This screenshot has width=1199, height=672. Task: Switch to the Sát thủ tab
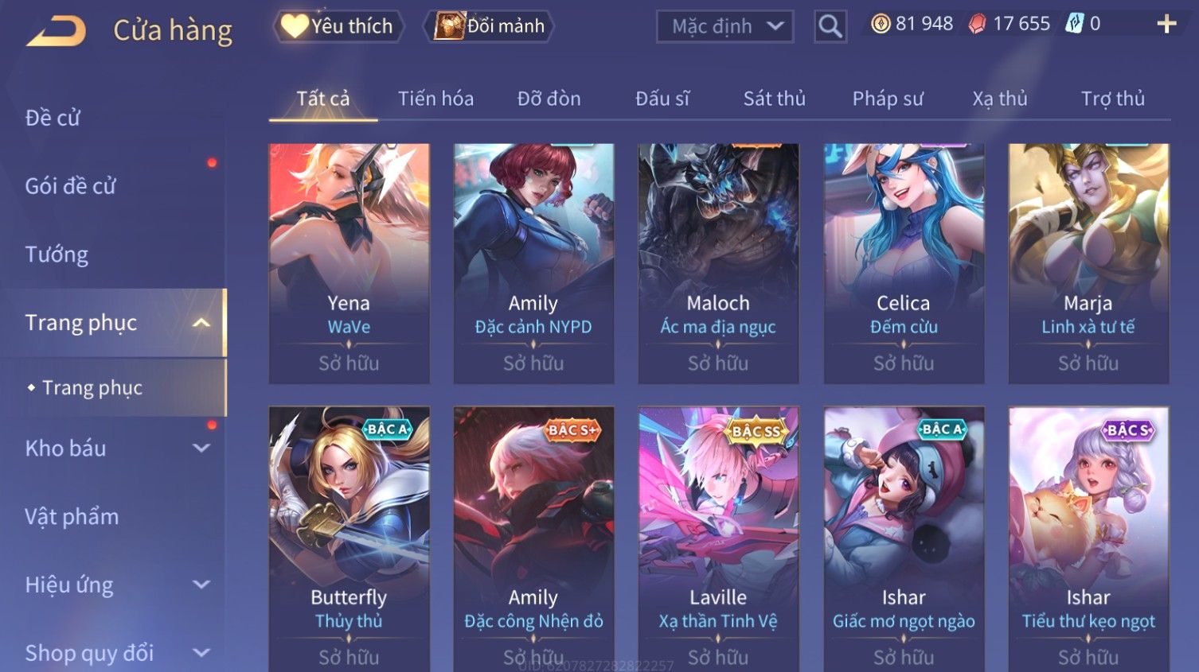point(774,99)
